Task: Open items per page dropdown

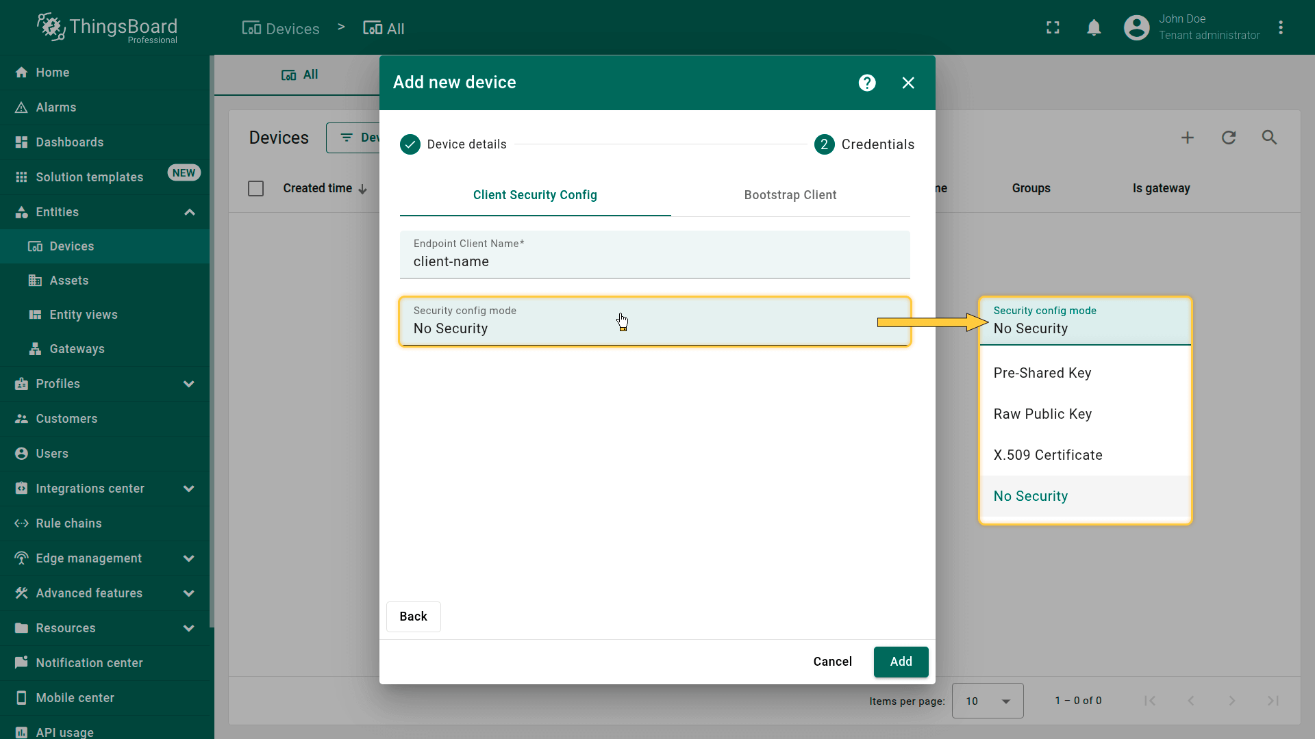Action: 987,701
